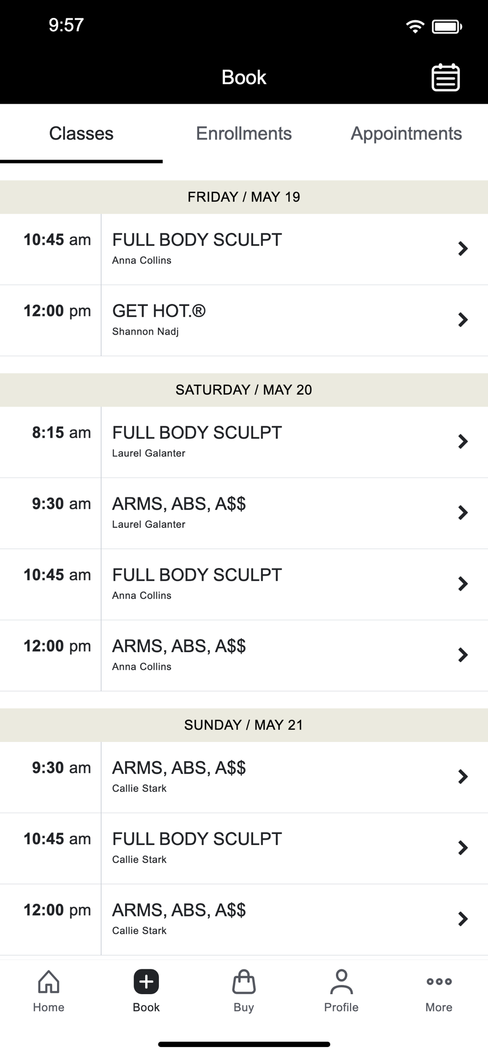Select the Classes tab
The height and width of the screenshot is (1057, 488).
pyautogui.click(x=81, y=134)
